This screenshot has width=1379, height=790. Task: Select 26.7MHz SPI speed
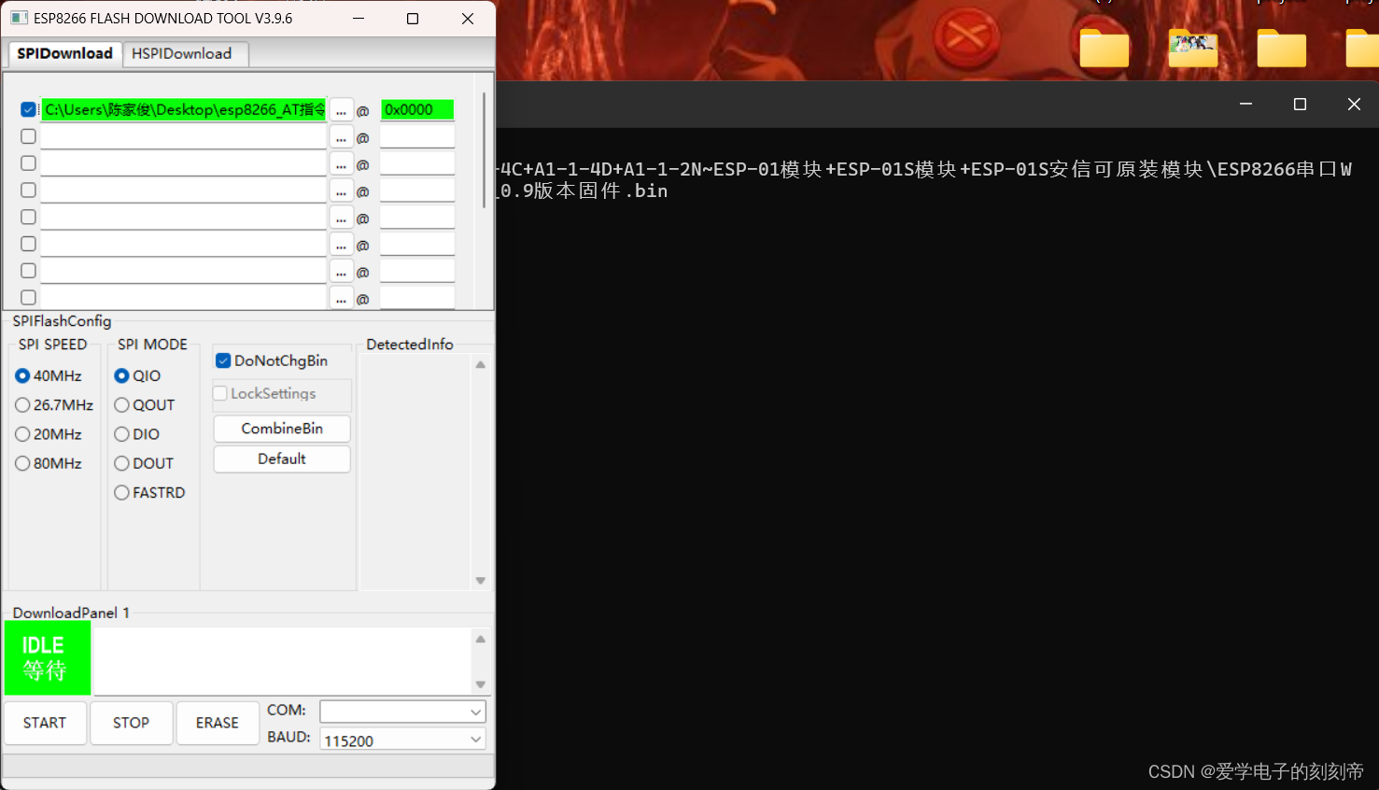pyautogui.click(x=54, y=404)
